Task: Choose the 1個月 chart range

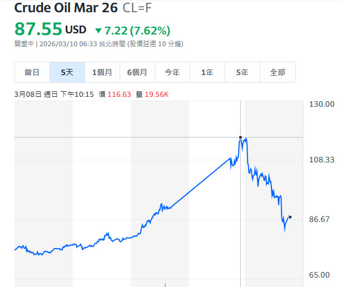Action: coord(102,72)
